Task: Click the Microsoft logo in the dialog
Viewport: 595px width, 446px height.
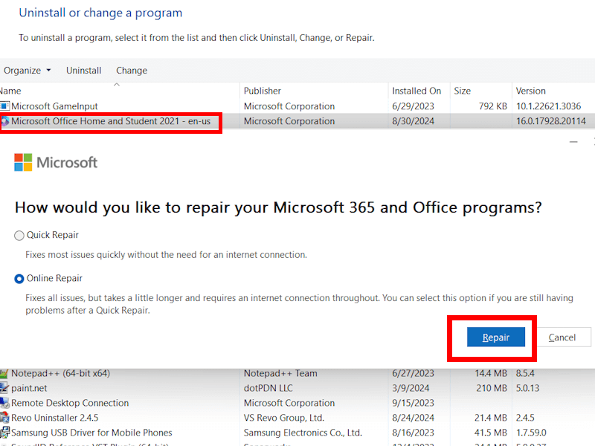Action: 24,162
